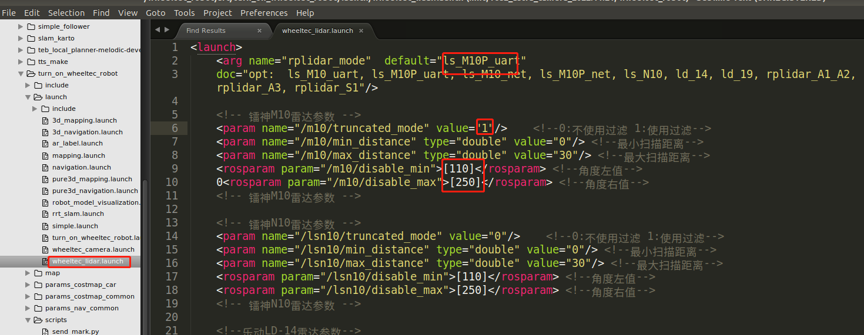Collapse the scripts folder
This screenshot has height=335, width=864.
[x=28, y=320]
